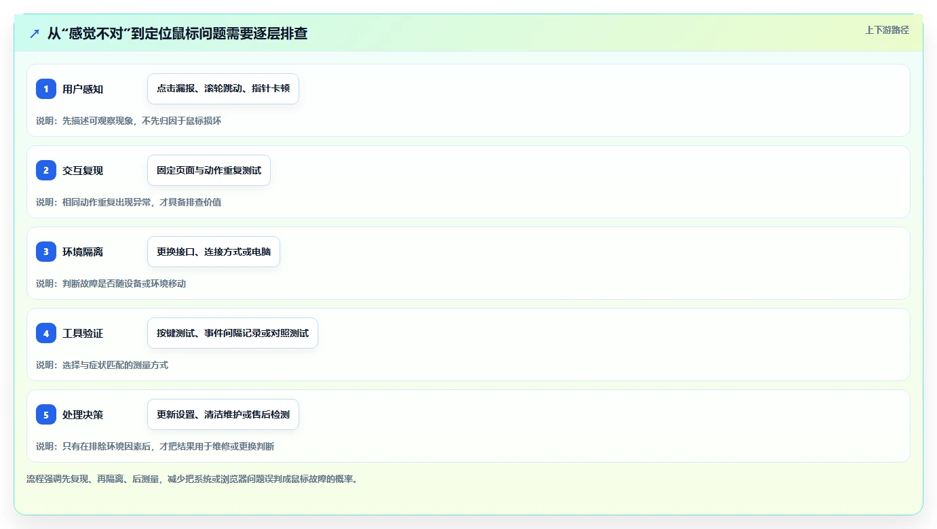Select the 点击漏报、滚轮跳动、指针卡顿 chip

(223, 89)
